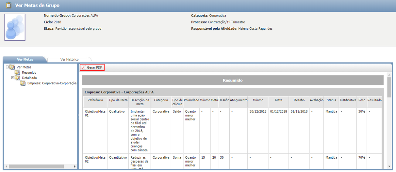Select the Resumido tree item label
The height and width of the screenshot is (172, 396).
pos(29,72)
